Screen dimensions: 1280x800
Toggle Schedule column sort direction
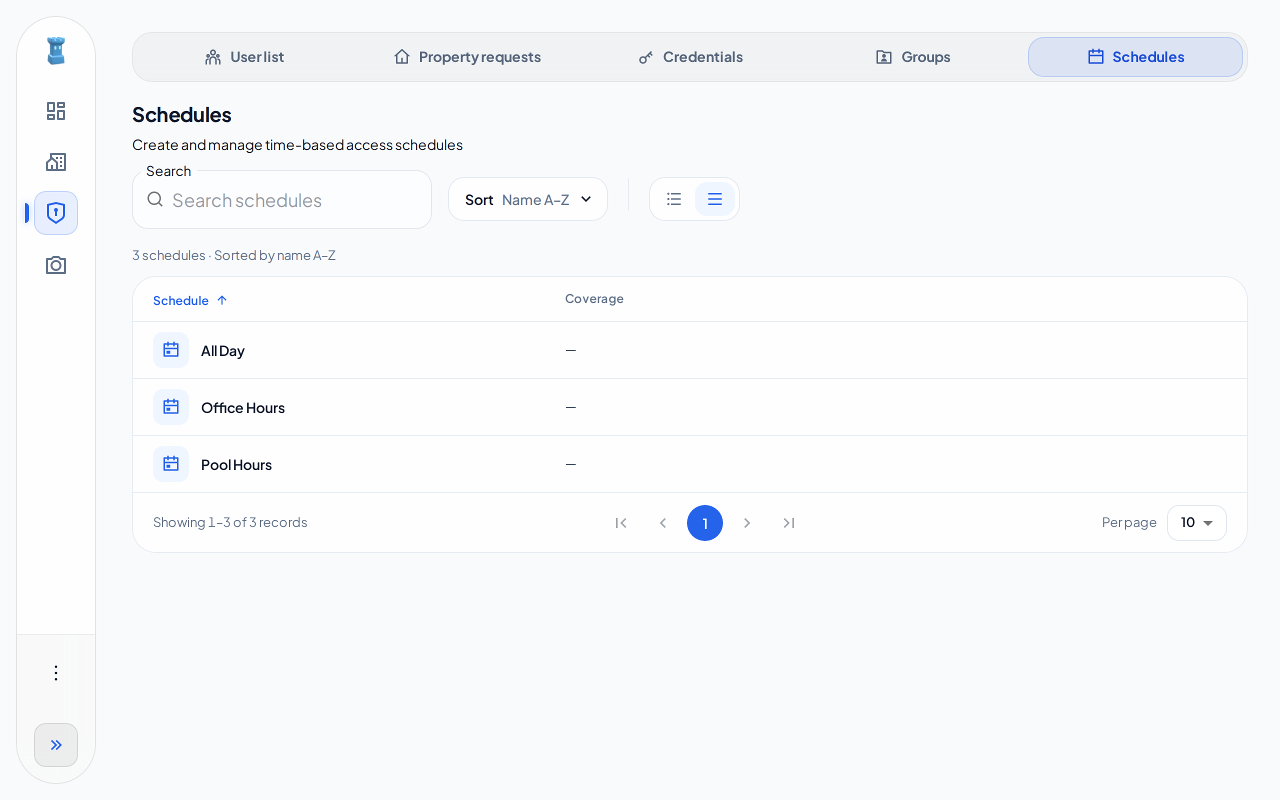pos(190,300)
